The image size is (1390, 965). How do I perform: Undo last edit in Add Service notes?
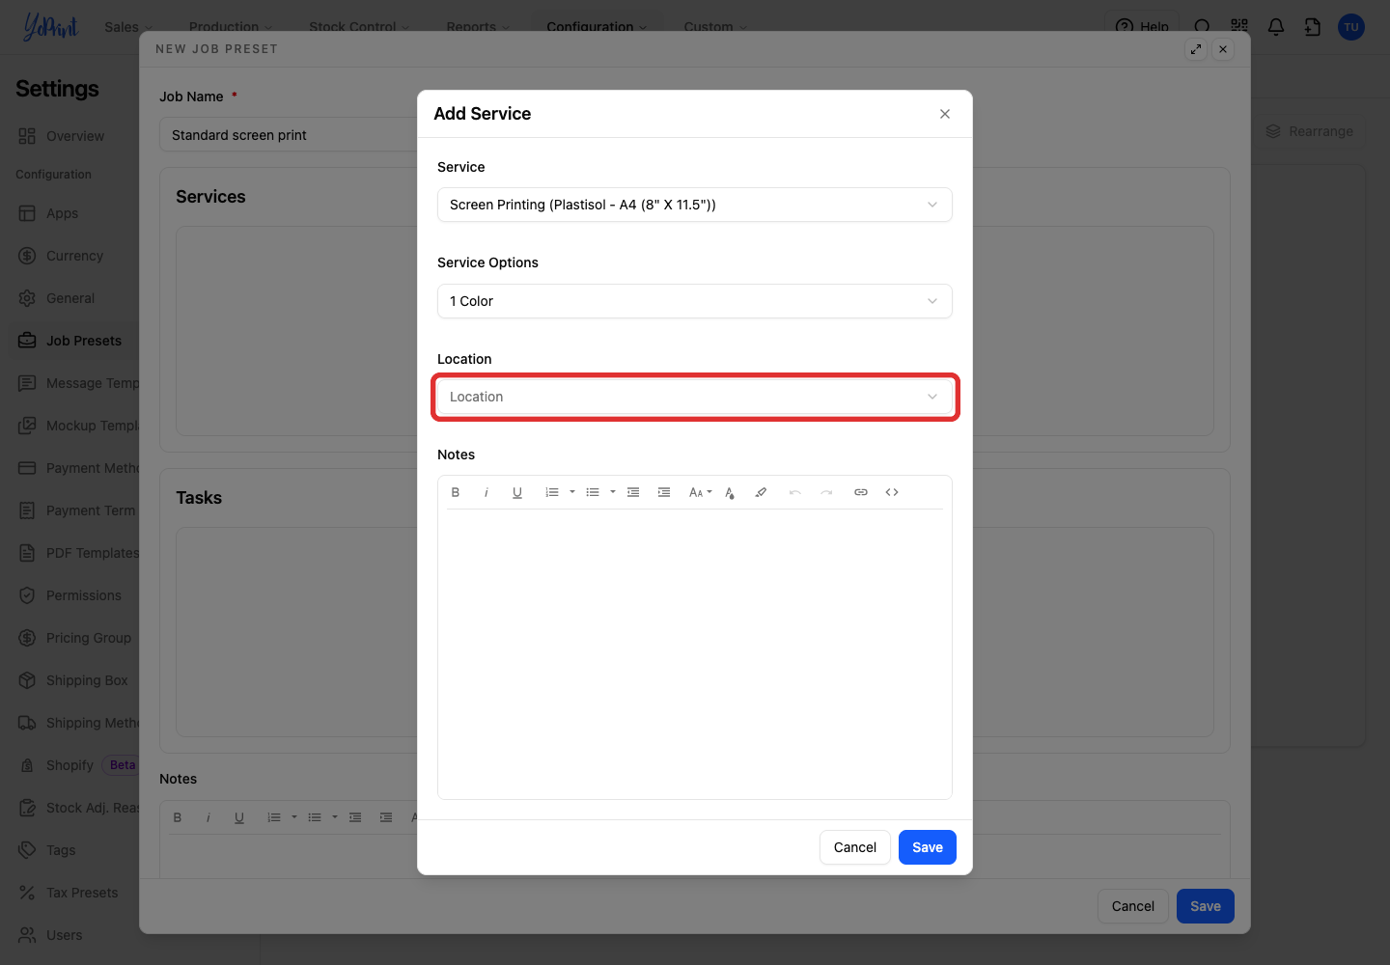pos(795,492)
